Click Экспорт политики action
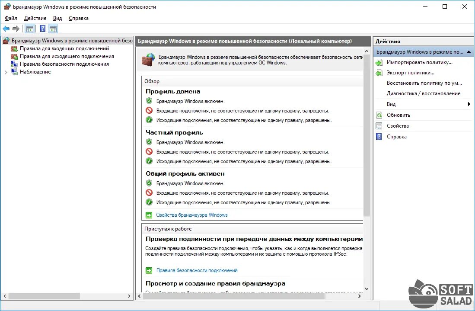Screen dimensions: 475x311 pos(411,73)
